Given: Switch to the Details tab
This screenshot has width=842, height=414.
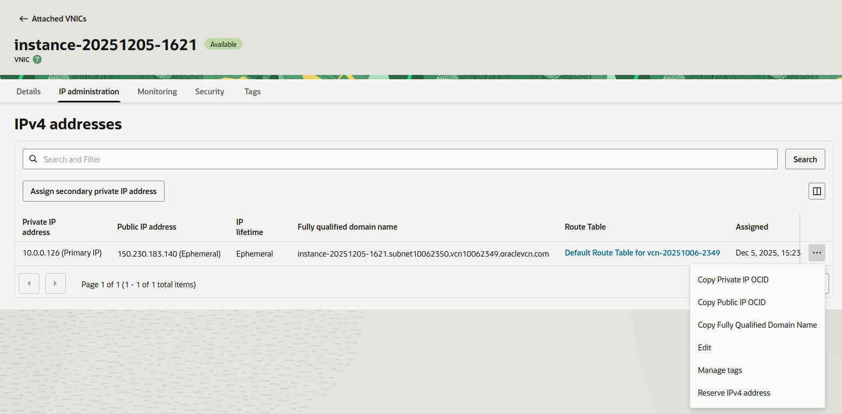Looking at the screenshot, I should click(29, 92).
